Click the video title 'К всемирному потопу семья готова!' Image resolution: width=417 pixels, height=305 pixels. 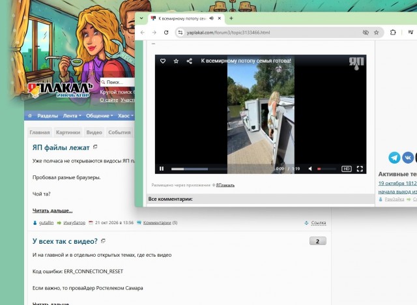[246, 61]
